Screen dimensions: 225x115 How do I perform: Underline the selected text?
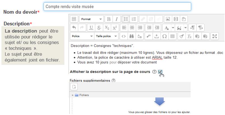91,28
